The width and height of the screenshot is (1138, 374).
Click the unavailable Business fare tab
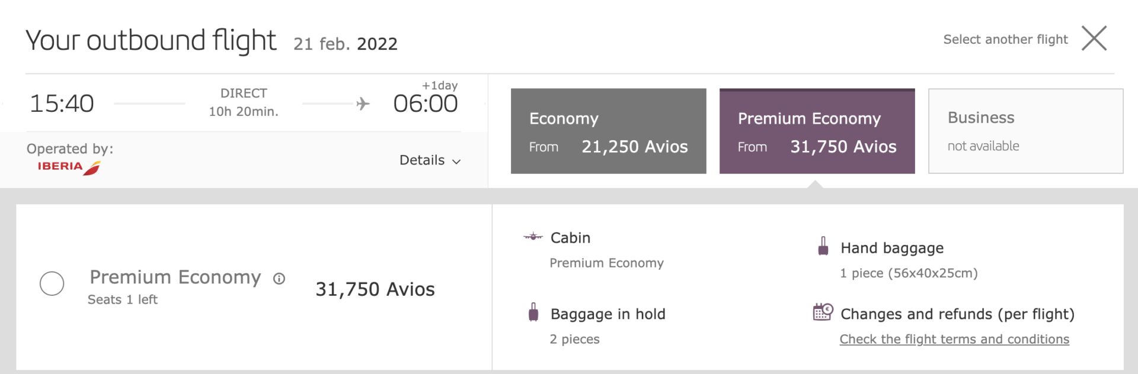click(1026, 131)
